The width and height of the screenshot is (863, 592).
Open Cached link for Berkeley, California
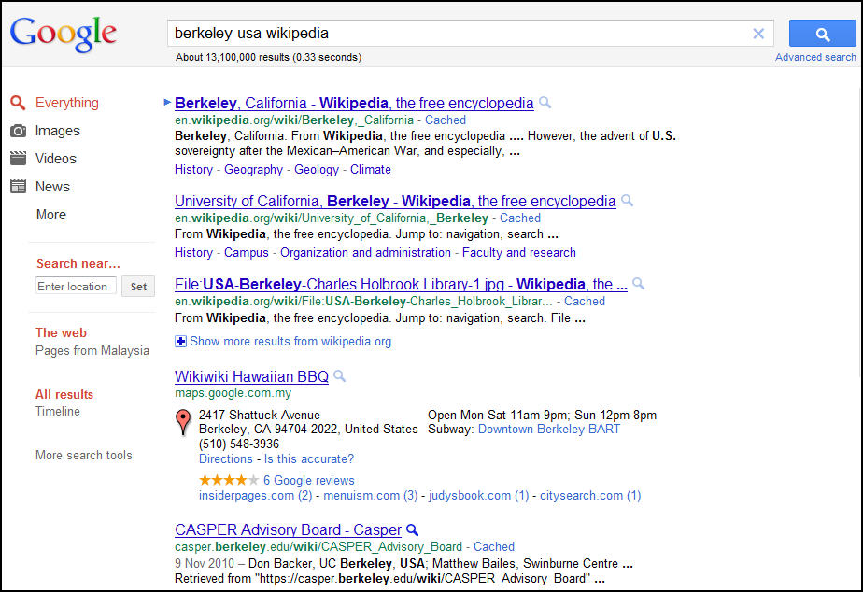(446, 120)
